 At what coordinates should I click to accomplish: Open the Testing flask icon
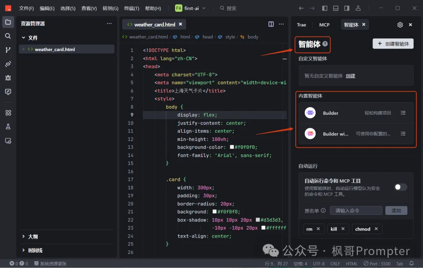coord(8,127)
